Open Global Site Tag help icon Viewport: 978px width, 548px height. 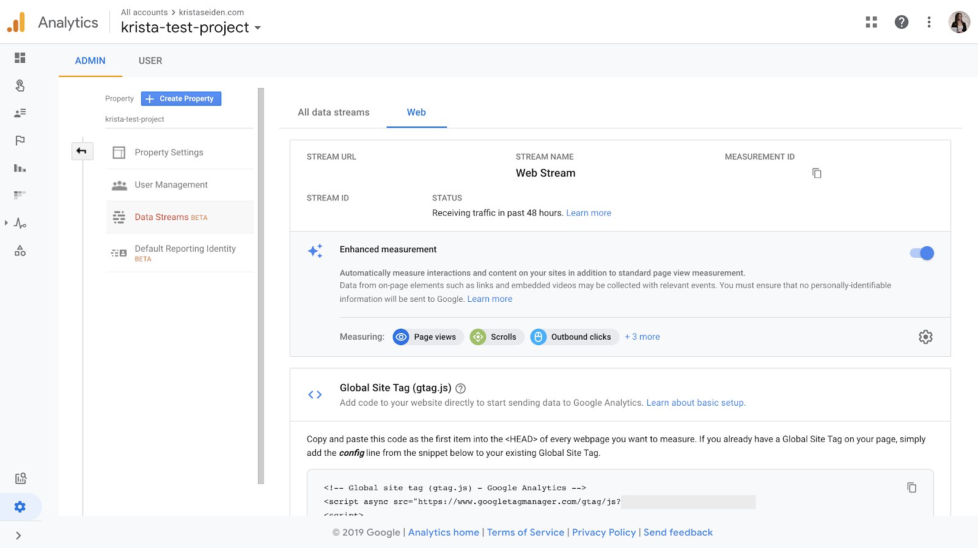[x=461, y=389]
